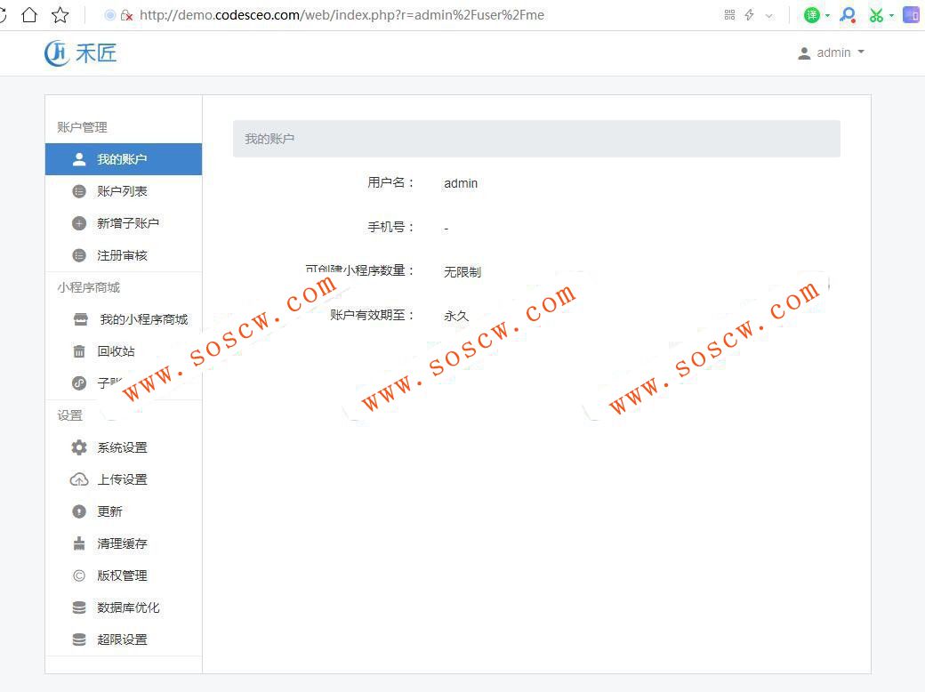Expand the address bar dropdown chevron
This screenshot has width=925, height=692.
point(768,16)
